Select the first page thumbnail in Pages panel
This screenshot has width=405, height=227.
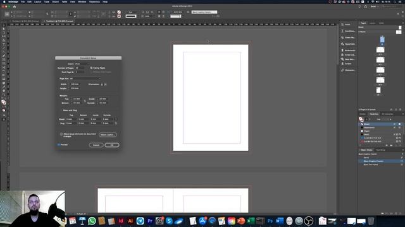[x=382, y=39]
